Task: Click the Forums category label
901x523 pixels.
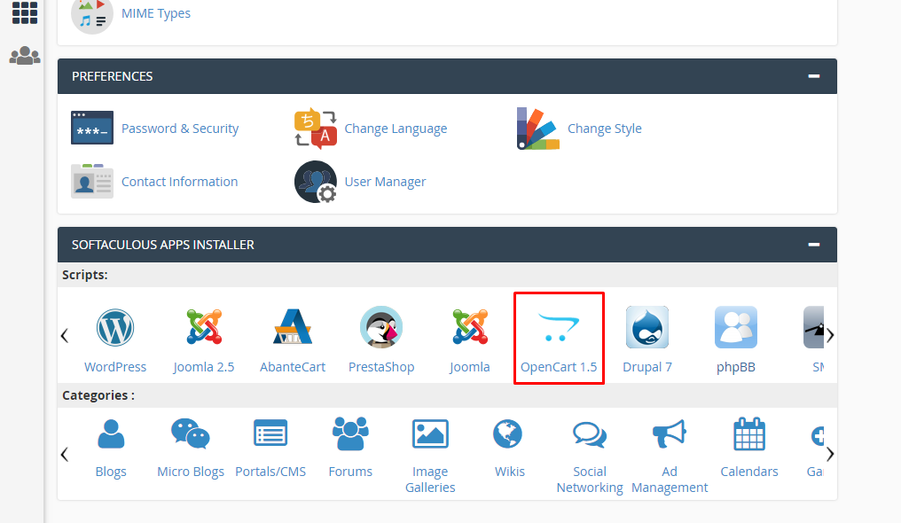Action: tap(350, 472)
